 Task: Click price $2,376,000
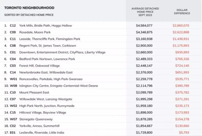144,72
